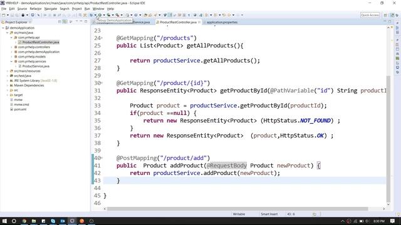
Task: Open dropdown arrow next to Debug icon
Action: pos(95,15)
